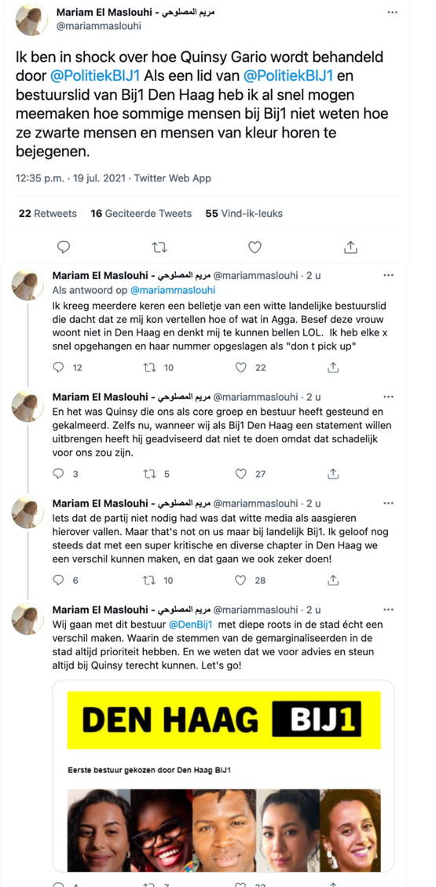The image size is (436, 887).
Task: View the 22 Retweets list
Action: [47, 213]
